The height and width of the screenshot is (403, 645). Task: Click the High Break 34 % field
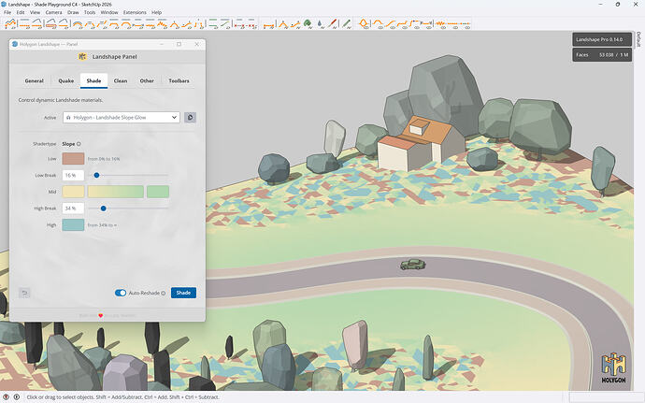[x=73, y=209]
